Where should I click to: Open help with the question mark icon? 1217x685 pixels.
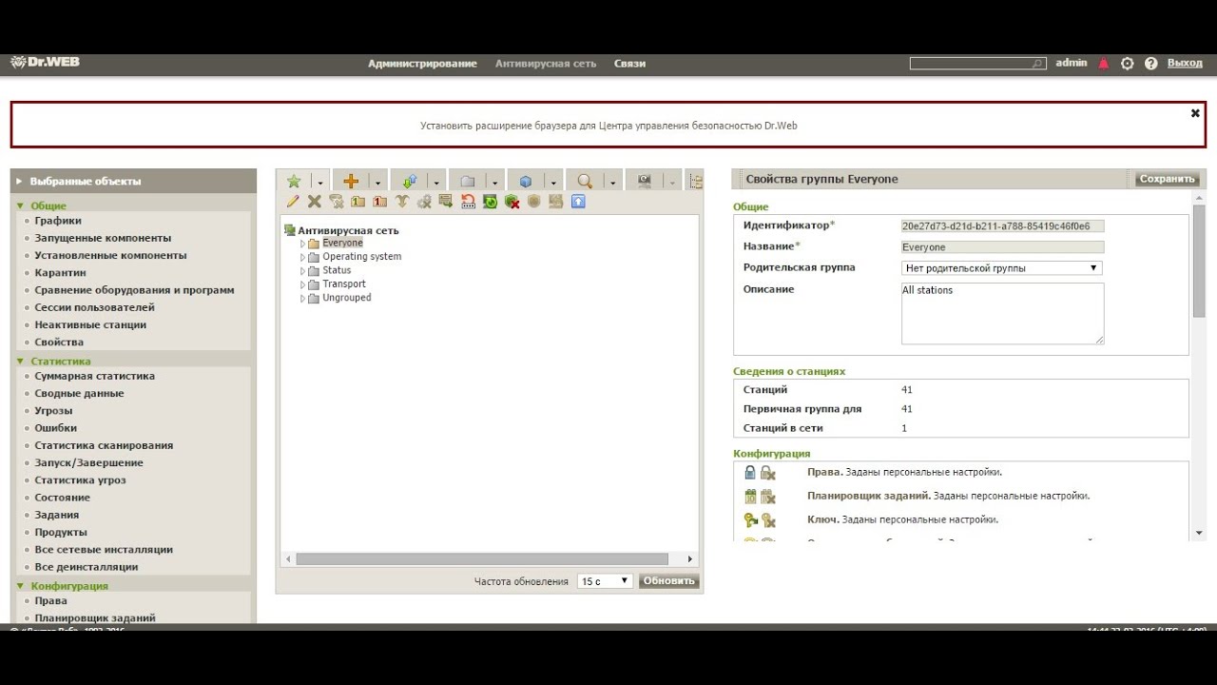point(1151,64)
